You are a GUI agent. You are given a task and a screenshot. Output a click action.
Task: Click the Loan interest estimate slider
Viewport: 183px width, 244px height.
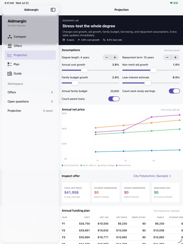click(x=151, y=83)
